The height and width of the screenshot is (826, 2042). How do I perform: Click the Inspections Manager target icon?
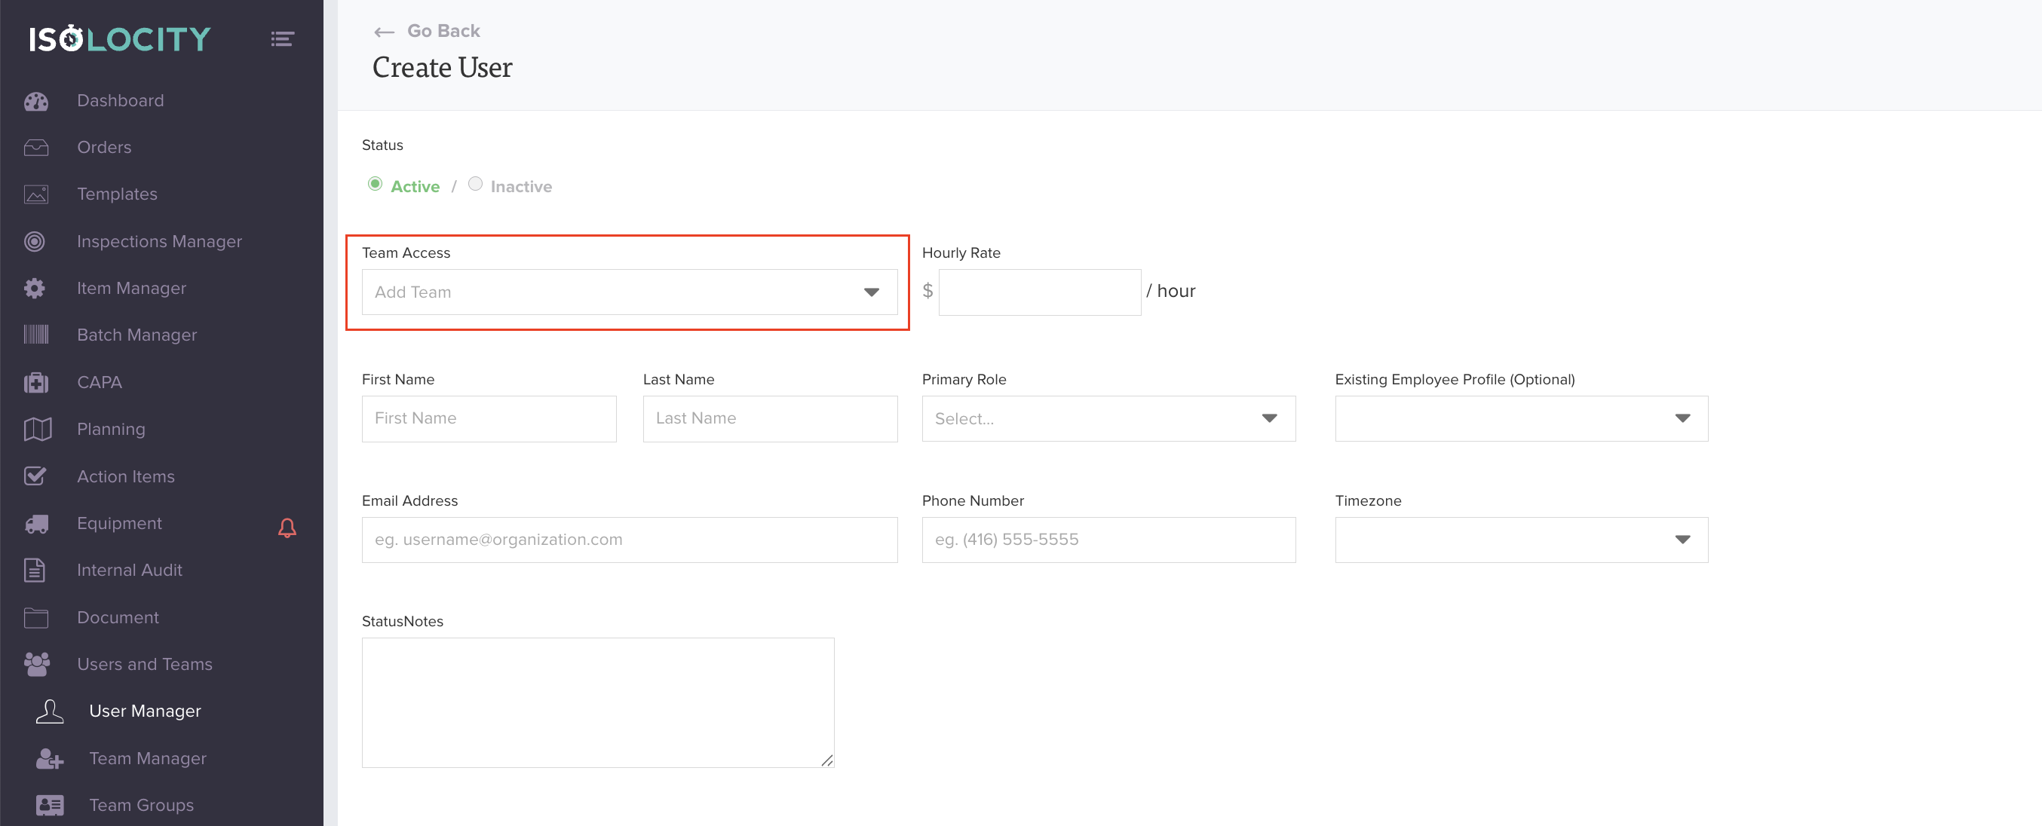click(x=35, y=241)
